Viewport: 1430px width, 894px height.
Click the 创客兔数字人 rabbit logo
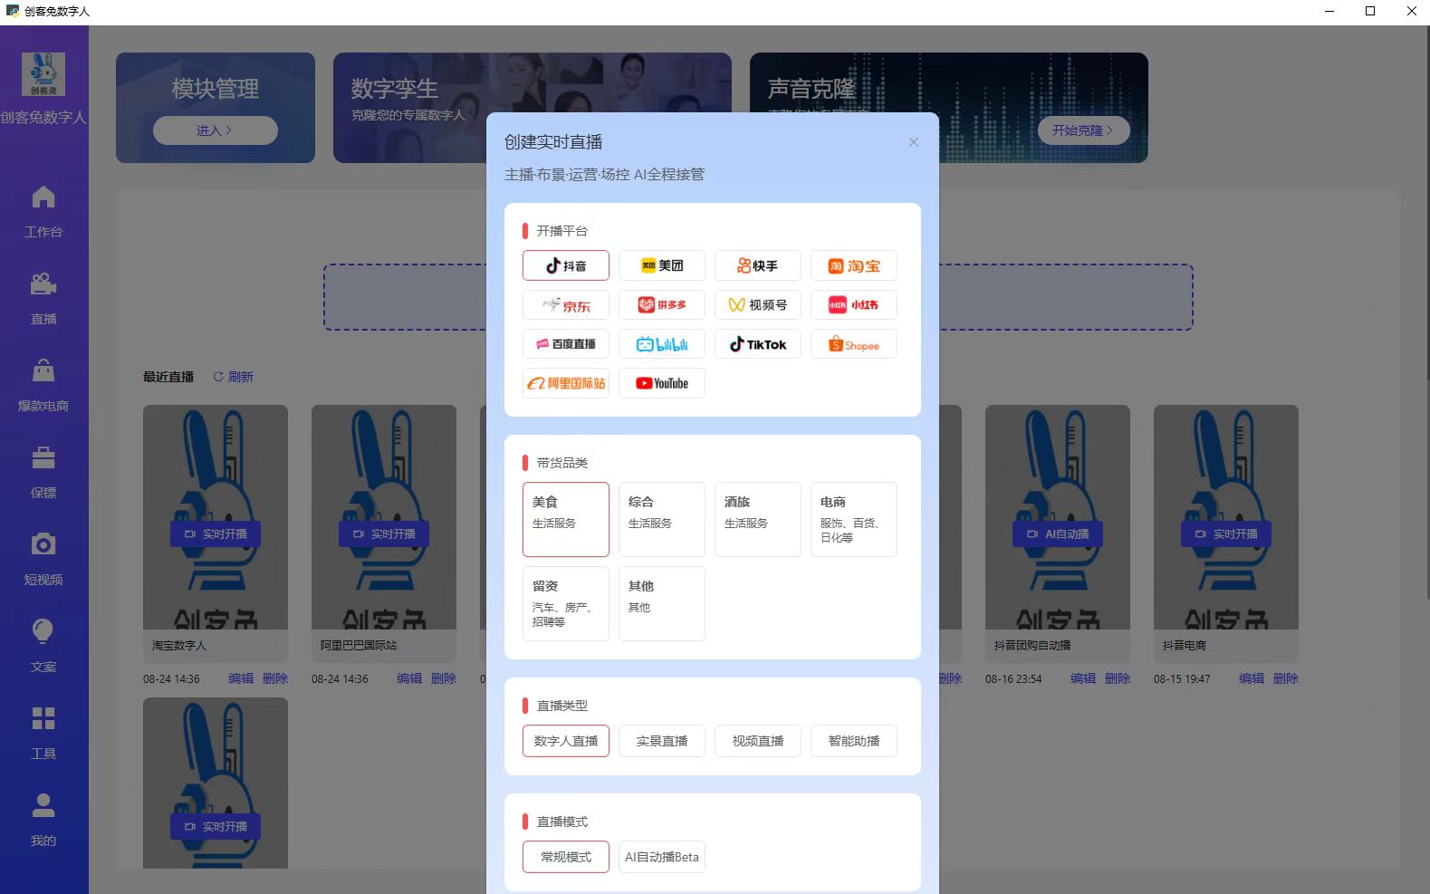click(43, 74)
